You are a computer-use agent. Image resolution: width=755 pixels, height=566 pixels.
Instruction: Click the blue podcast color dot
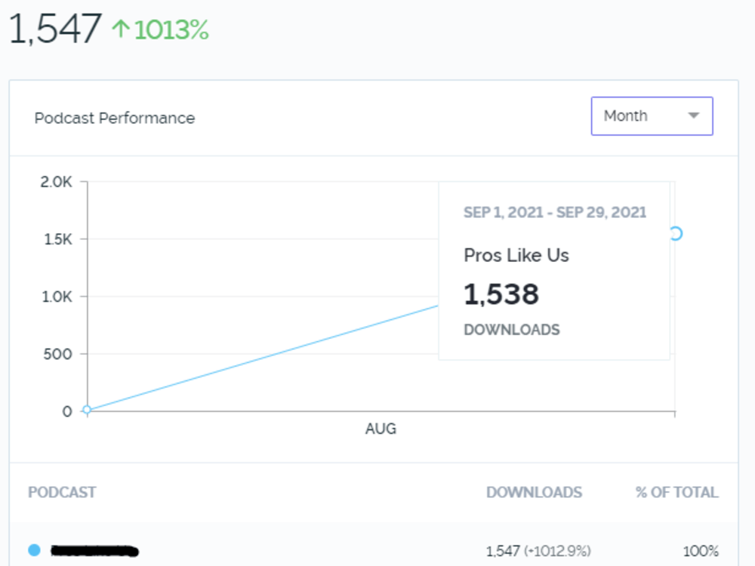coord(34,549)
